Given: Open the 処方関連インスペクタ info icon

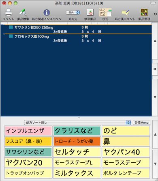Looking at the screenshot, I should 47,13.
